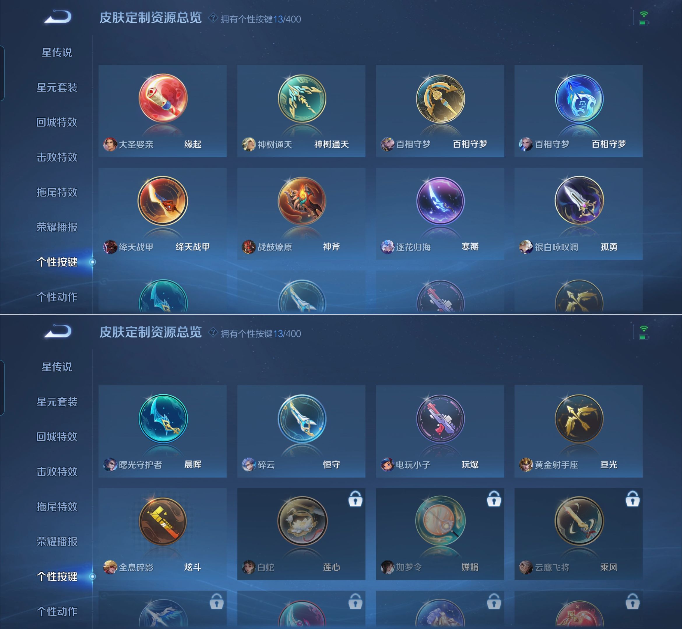The image size is (682, 629).
Task: Pick the flaming 神斧 key icon
Action: click(x=302, y=201)
